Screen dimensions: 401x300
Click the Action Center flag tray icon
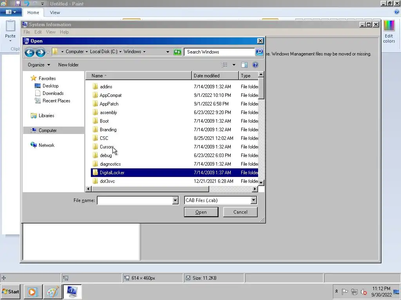(x=345, y=291)
